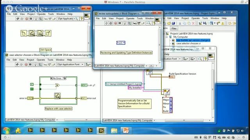Click Run Continuously in review autoupdates.vi window

tap(111, 23)
